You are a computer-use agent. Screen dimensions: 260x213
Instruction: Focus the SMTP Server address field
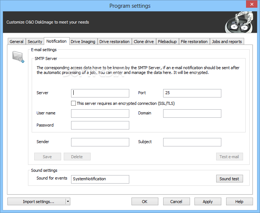(x=100, y=93)
